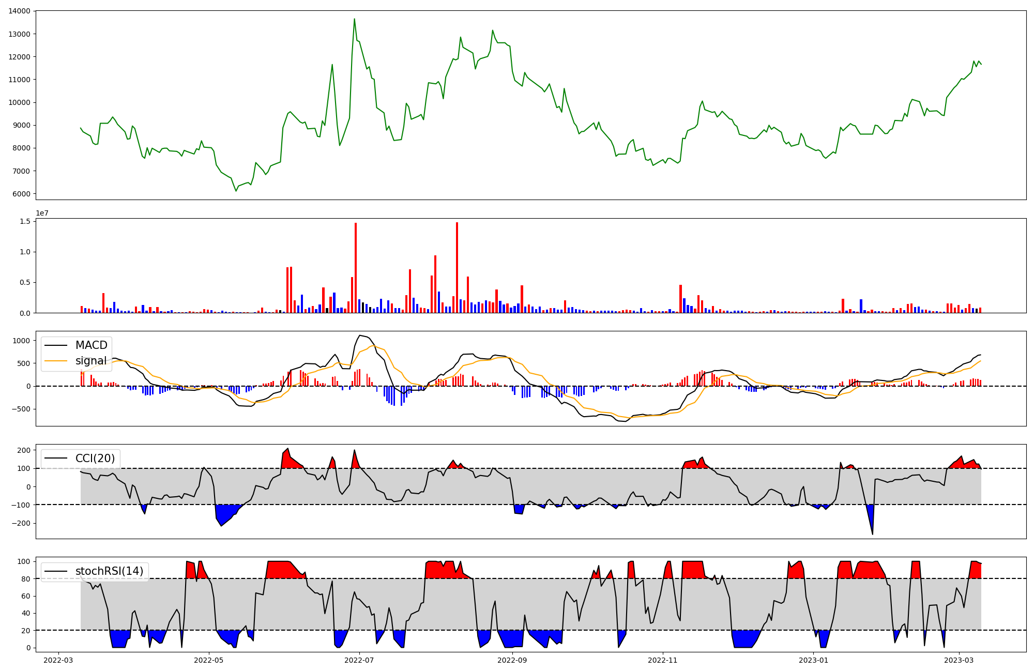Click the 80 tick on stochRSI axis
Screen dimensions: 1034x672
pyautogui.click(x=26, y=578)
